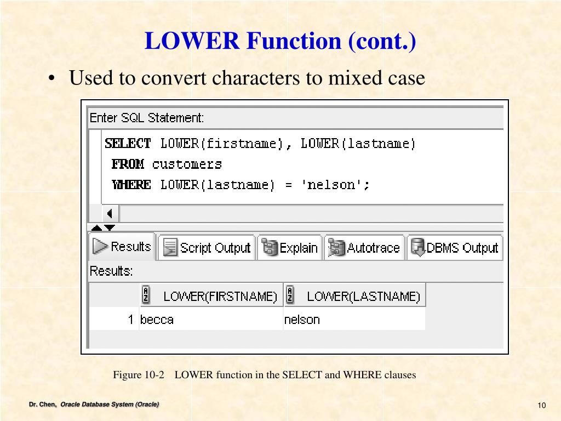Viewport: 561px width, 421px height.
Task: Switch to the DBMS Output tab
Action: tap(455, 247)
